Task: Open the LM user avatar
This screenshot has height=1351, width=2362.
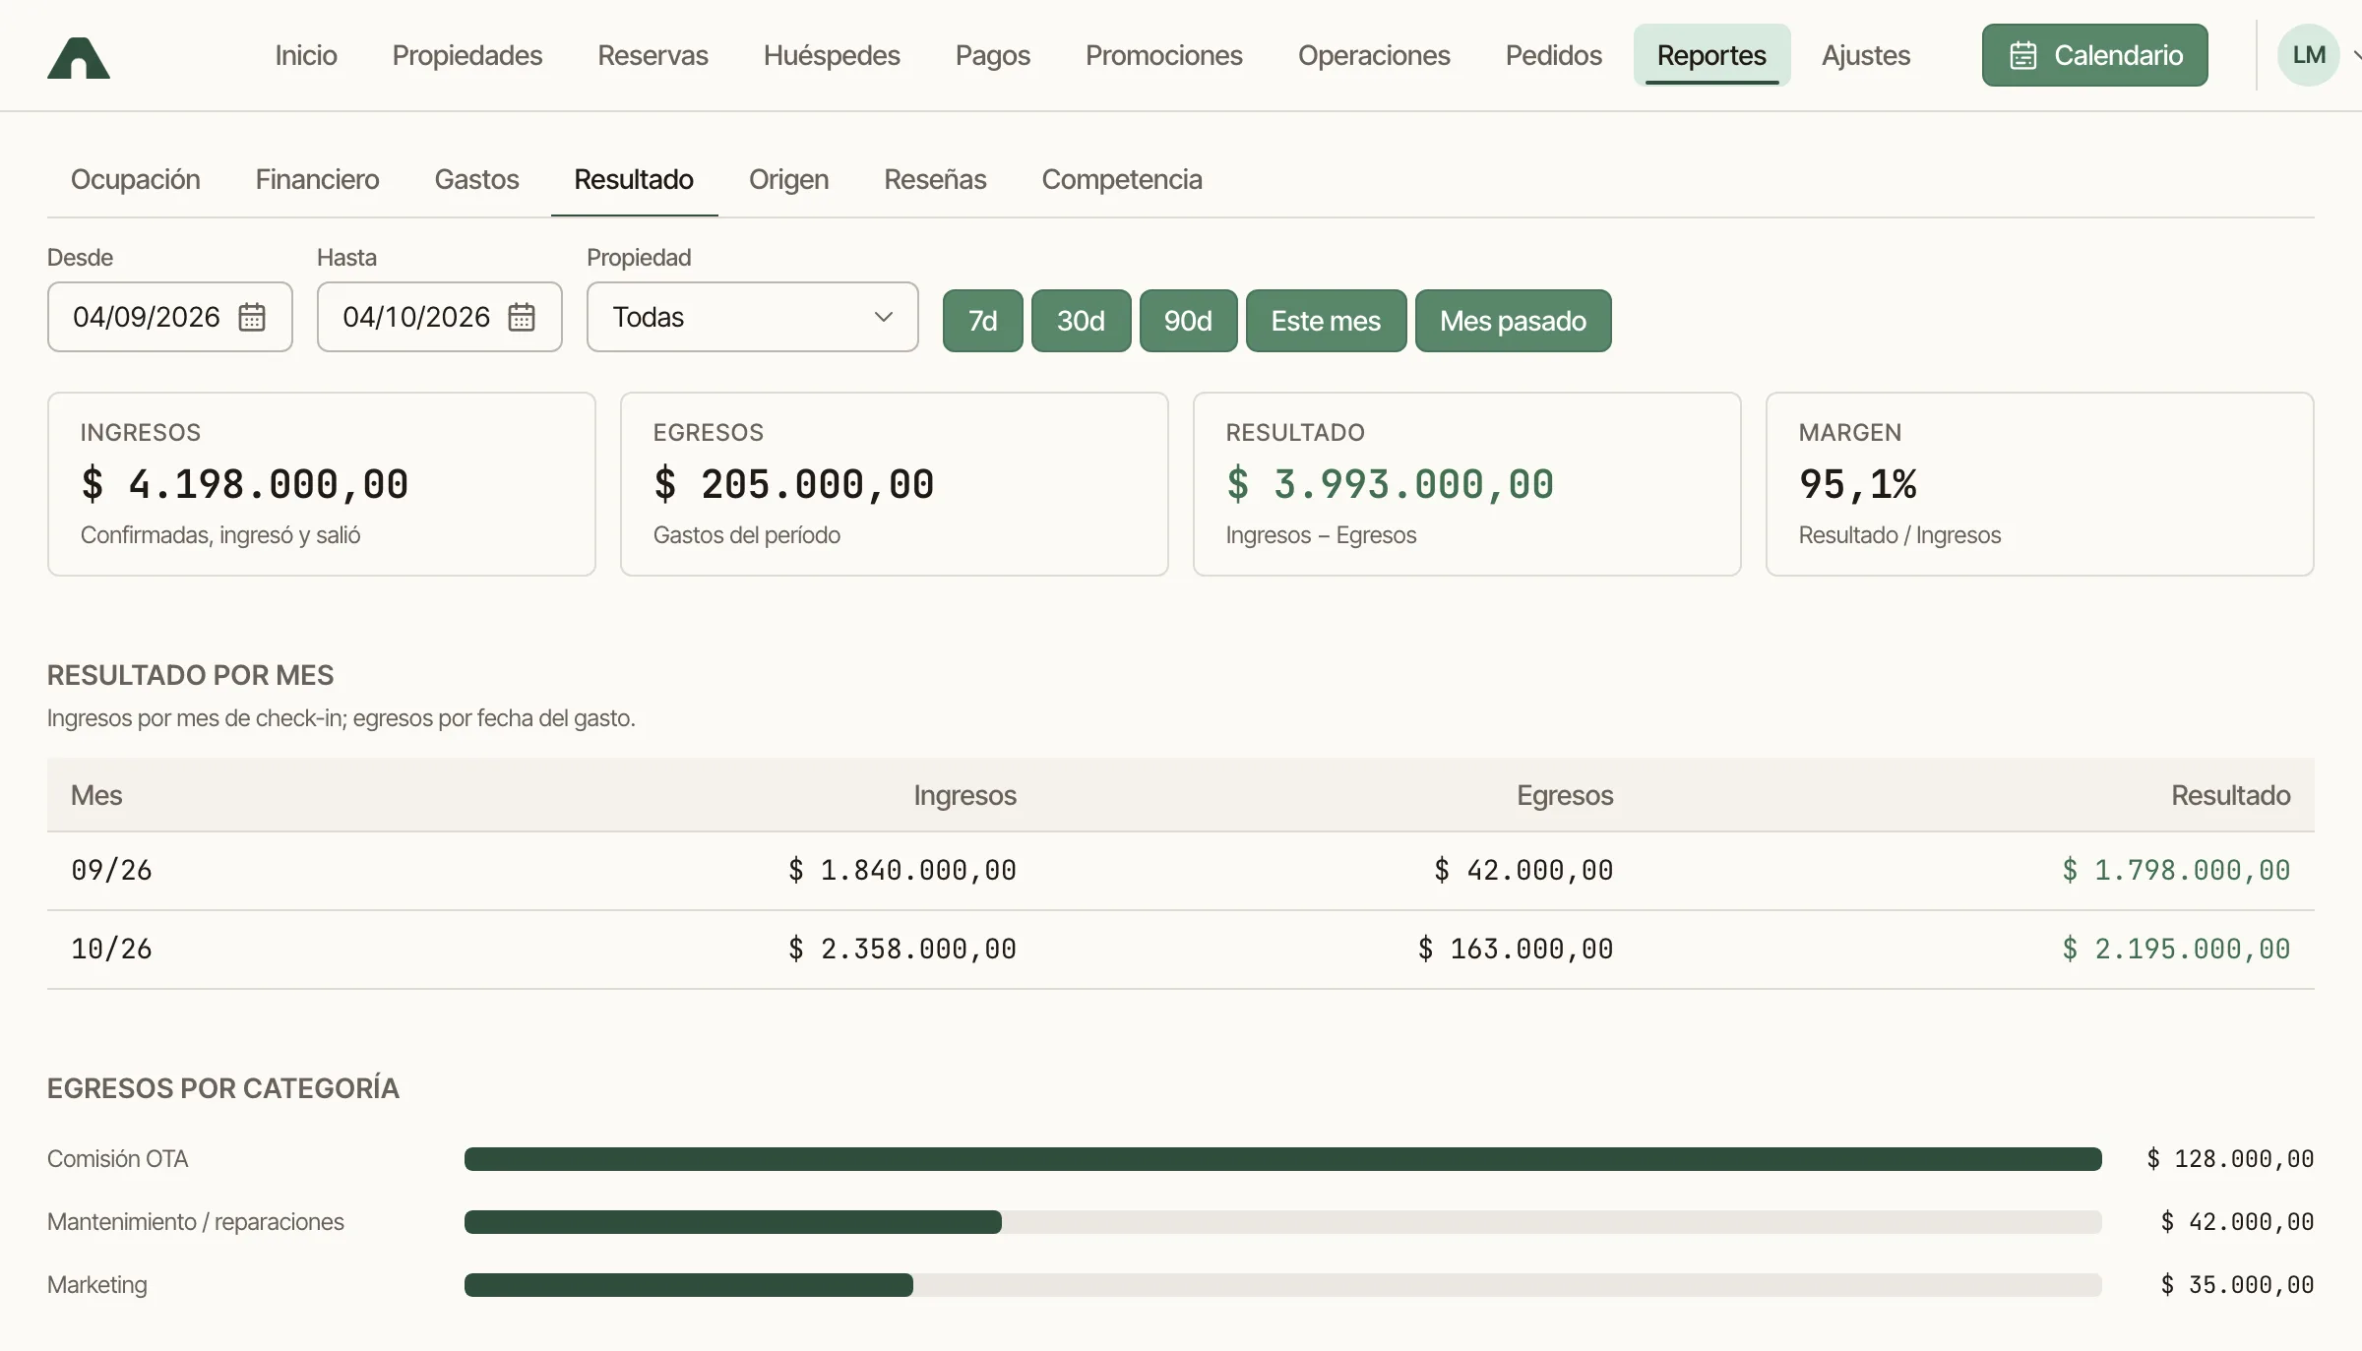Action: point(2308,55)
